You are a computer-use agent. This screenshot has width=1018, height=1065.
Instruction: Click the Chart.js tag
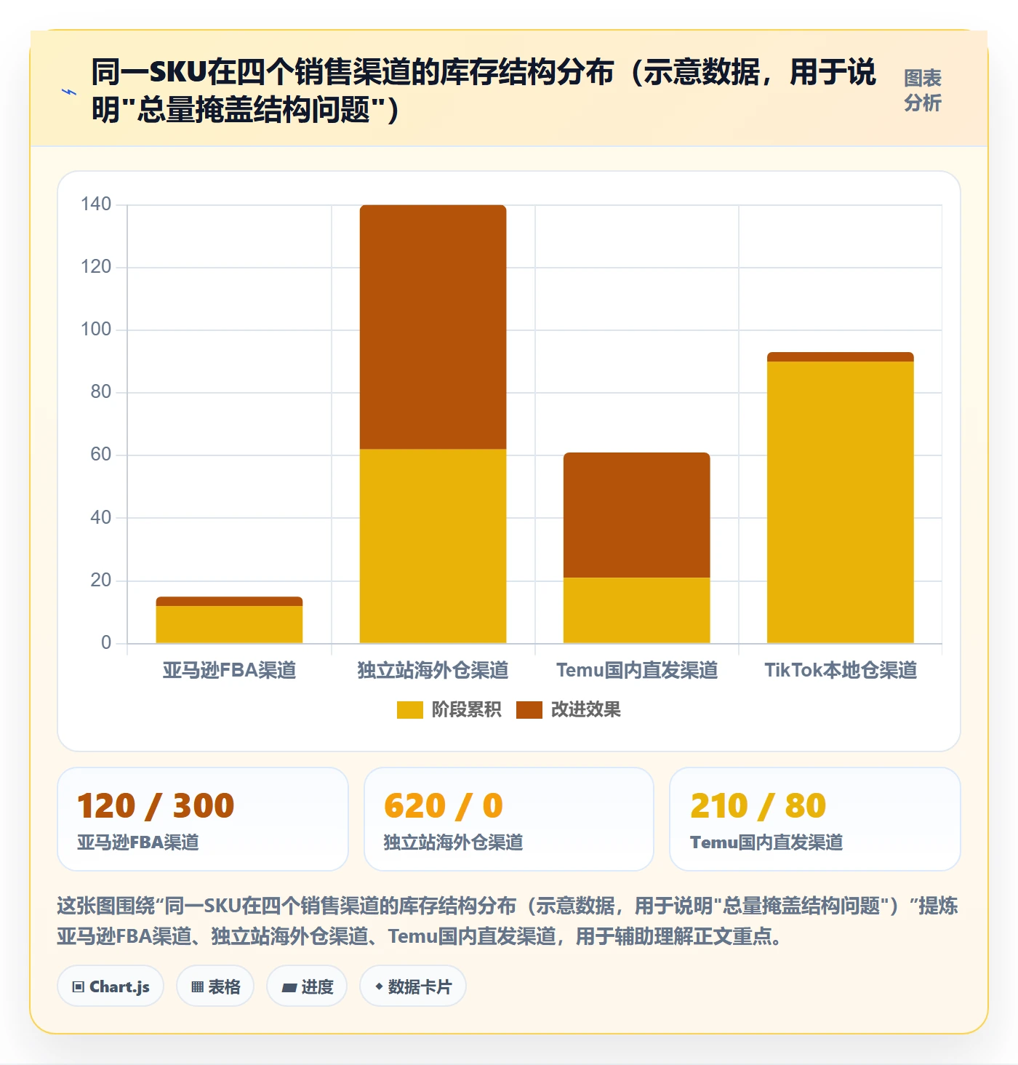pyautogui.click(x=111, y=986)
